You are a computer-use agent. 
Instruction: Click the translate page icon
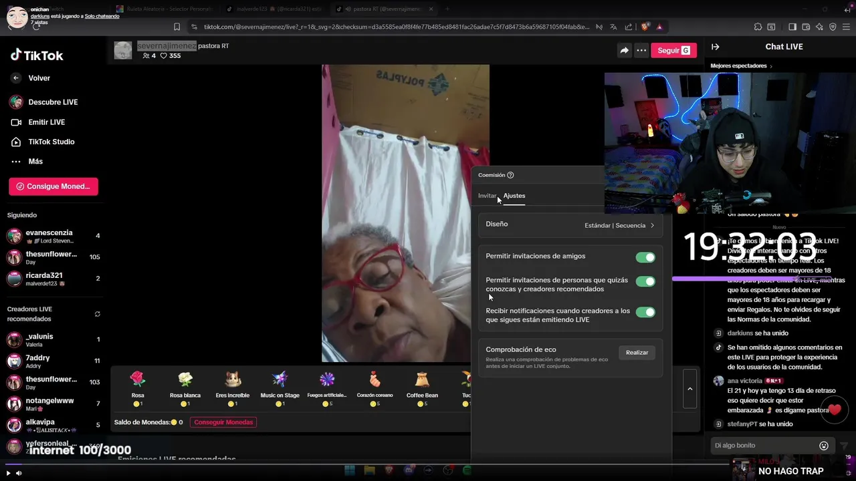coord(613,27)
